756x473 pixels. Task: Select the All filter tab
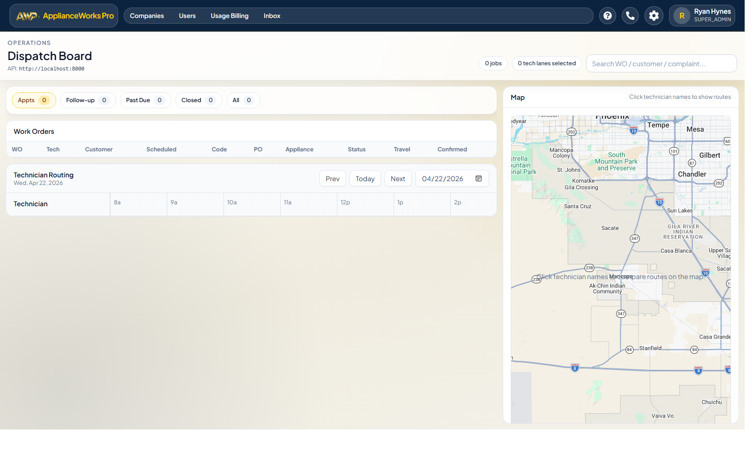point(243,100)
